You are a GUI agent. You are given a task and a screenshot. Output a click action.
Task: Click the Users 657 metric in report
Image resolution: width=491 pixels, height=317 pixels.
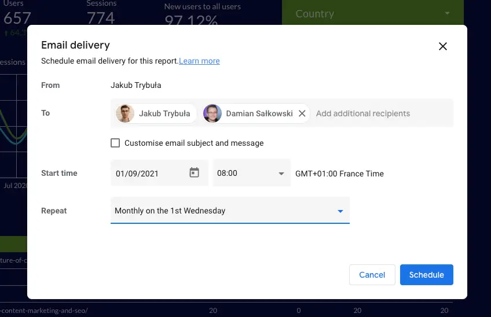point(17,13)
